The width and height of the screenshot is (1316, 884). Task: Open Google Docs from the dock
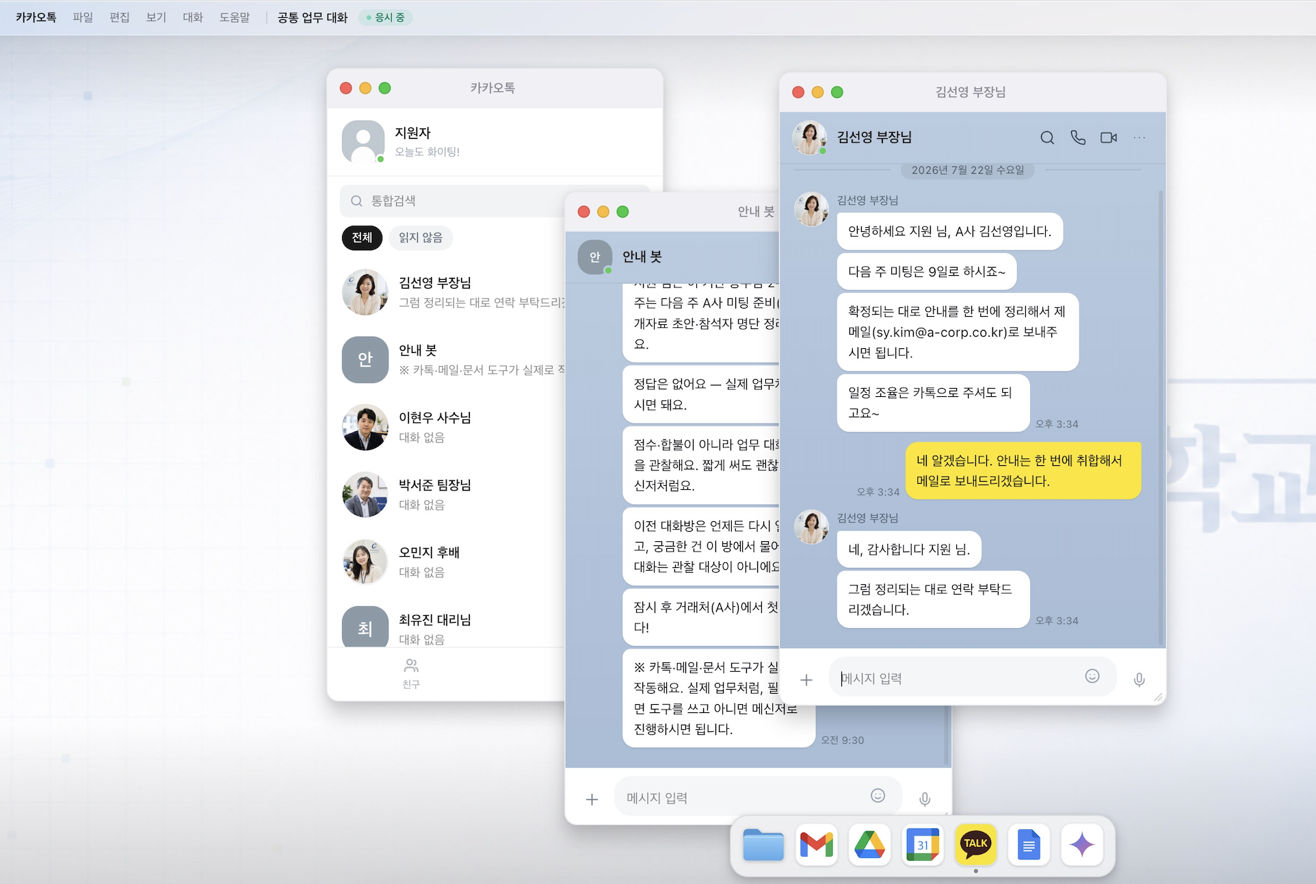tap(1029, 844)
